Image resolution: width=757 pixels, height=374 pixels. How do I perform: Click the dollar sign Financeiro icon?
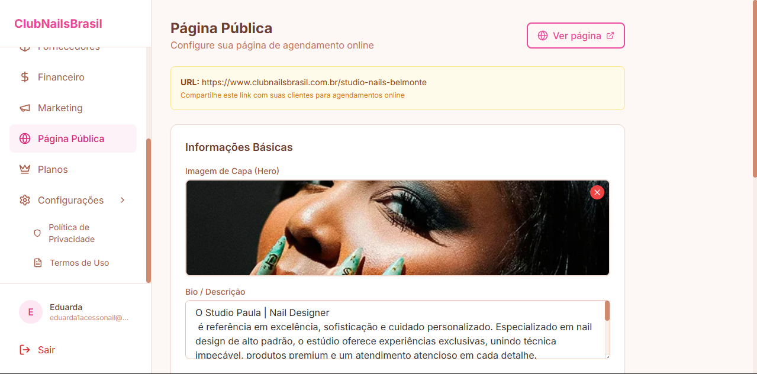25,77
